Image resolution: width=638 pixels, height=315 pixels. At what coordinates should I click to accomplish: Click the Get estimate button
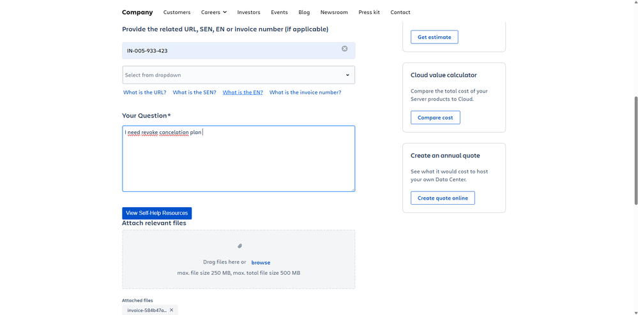434,37
